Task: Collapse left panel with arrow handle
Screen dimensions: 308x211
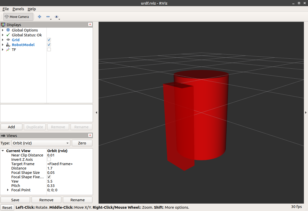Action: pyautogui.click(x=96, y=112)
